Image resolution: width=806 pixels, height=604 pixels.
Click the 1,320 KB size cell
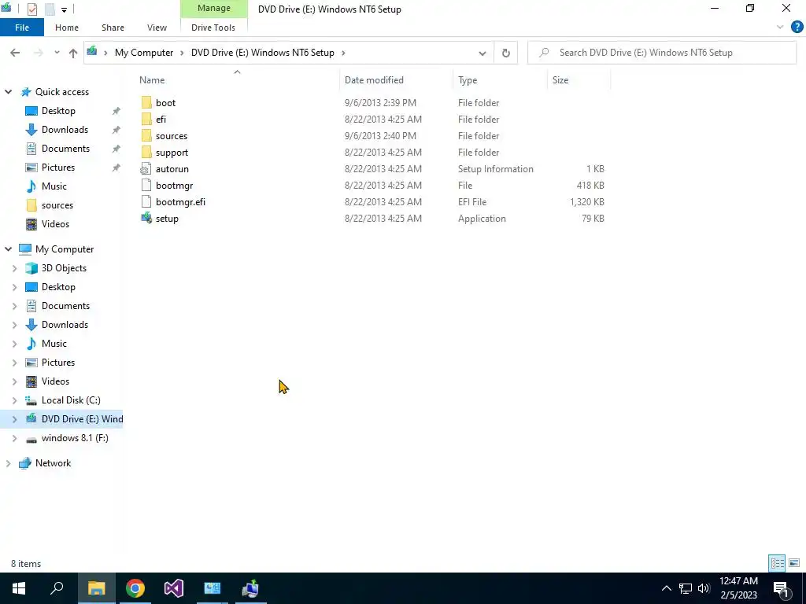(x=586, y=202)
